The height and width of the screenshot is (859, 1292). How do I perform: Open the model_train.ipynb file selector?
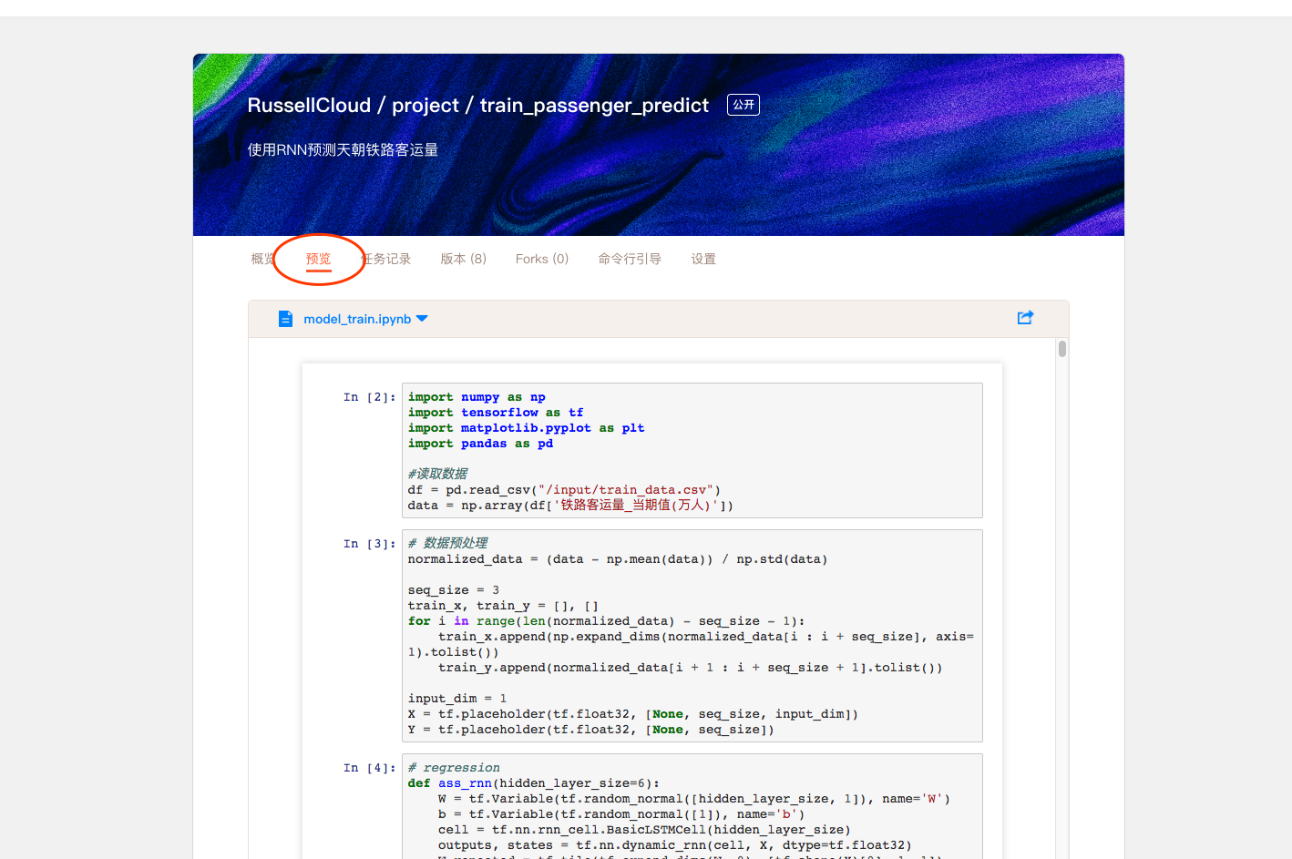pos(357,319)
